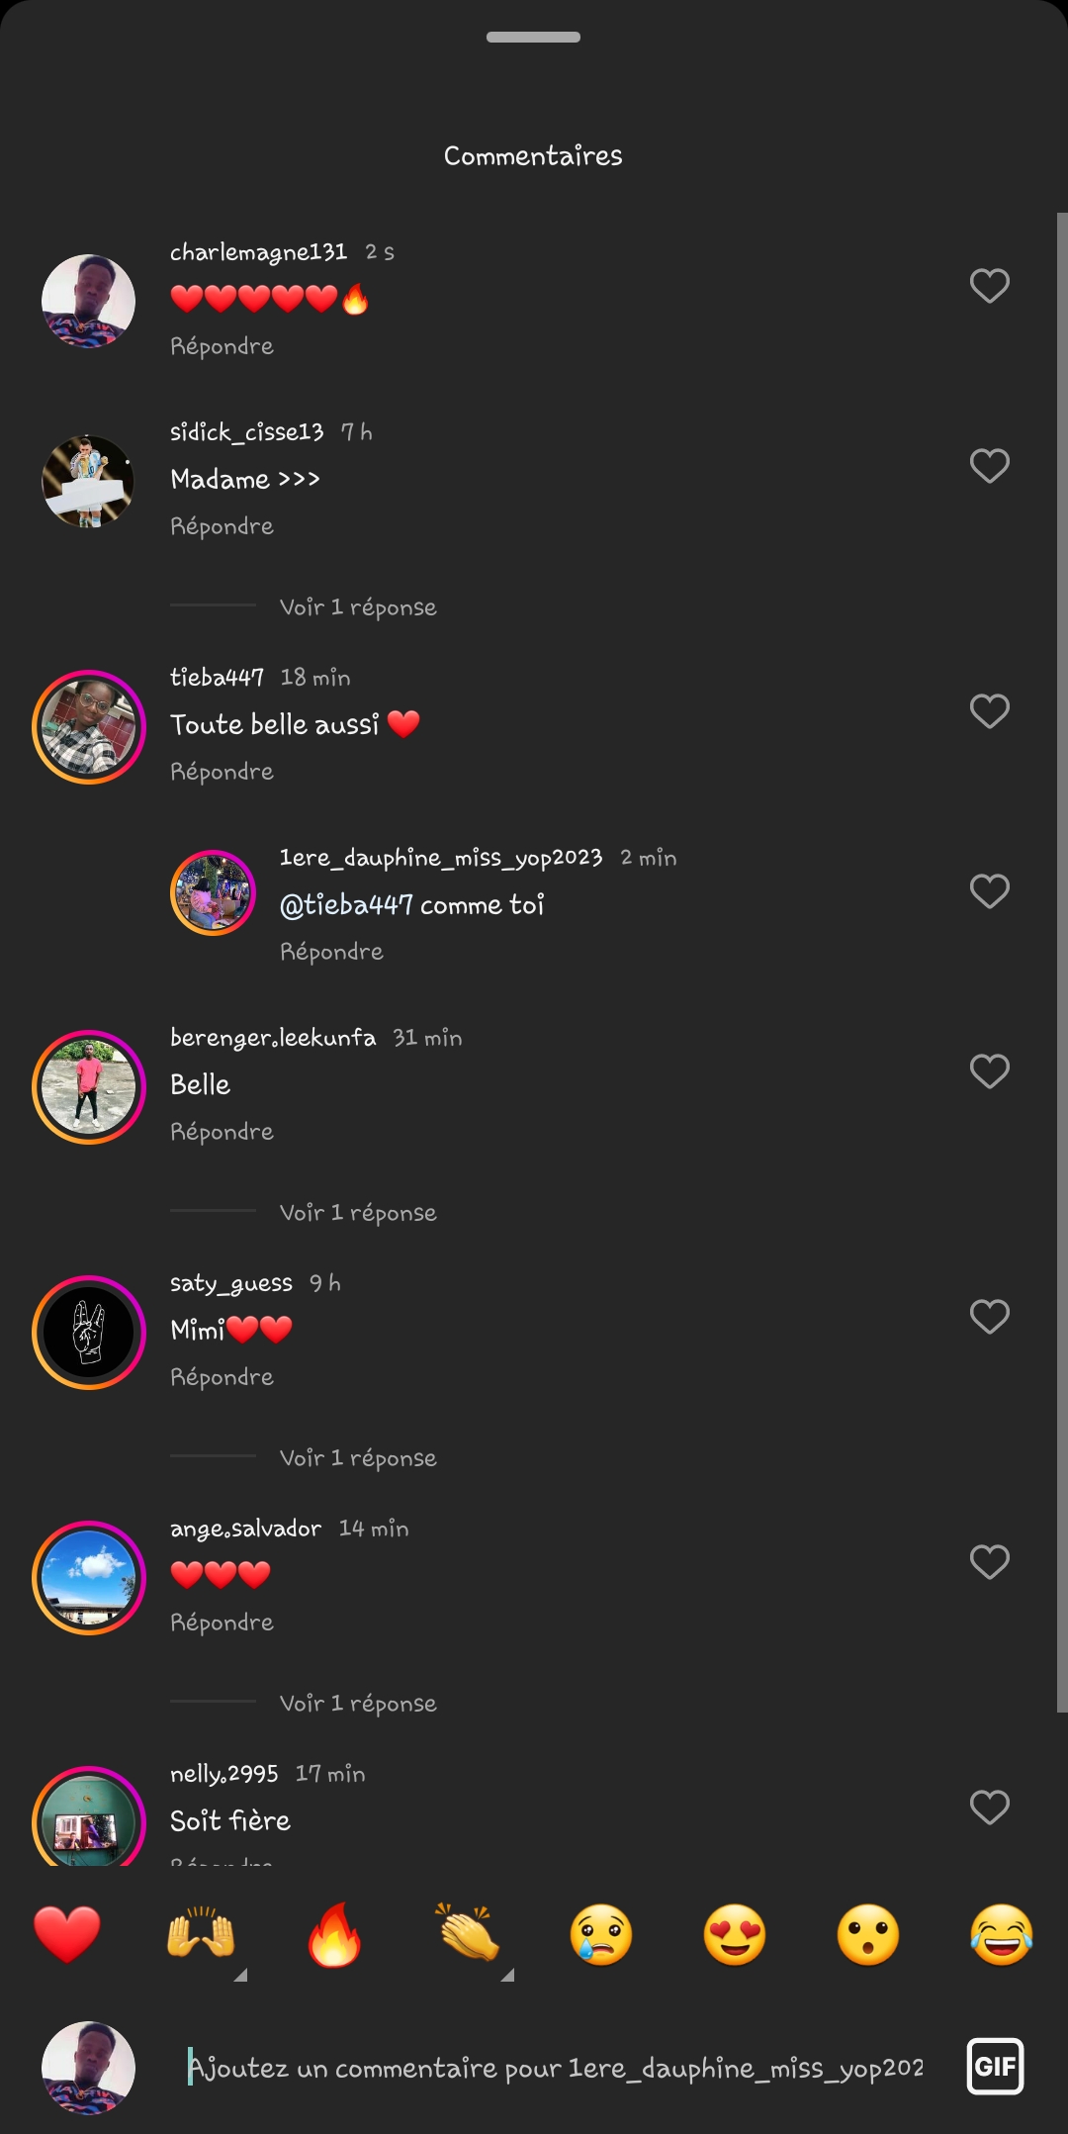Like berenger.leekunfa's 'Belle' comment
Viewport: 1068px width, 2134px height.
click(x=989, y=1070)
